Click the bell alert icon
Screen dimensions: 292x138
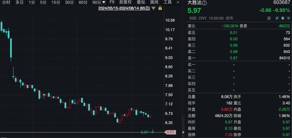283,18
